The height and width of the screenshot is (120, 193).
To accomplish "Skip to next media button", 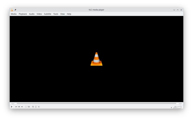I will click(22, 107).
